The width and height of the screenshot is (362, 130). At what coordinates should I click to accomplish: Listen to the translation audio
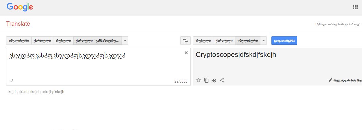click(x=214, y=80)
